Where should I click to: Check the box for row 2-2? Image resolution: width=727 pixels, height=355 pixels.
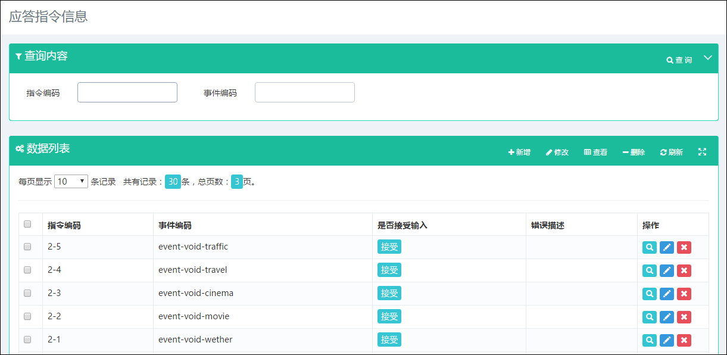click(27, 316)
